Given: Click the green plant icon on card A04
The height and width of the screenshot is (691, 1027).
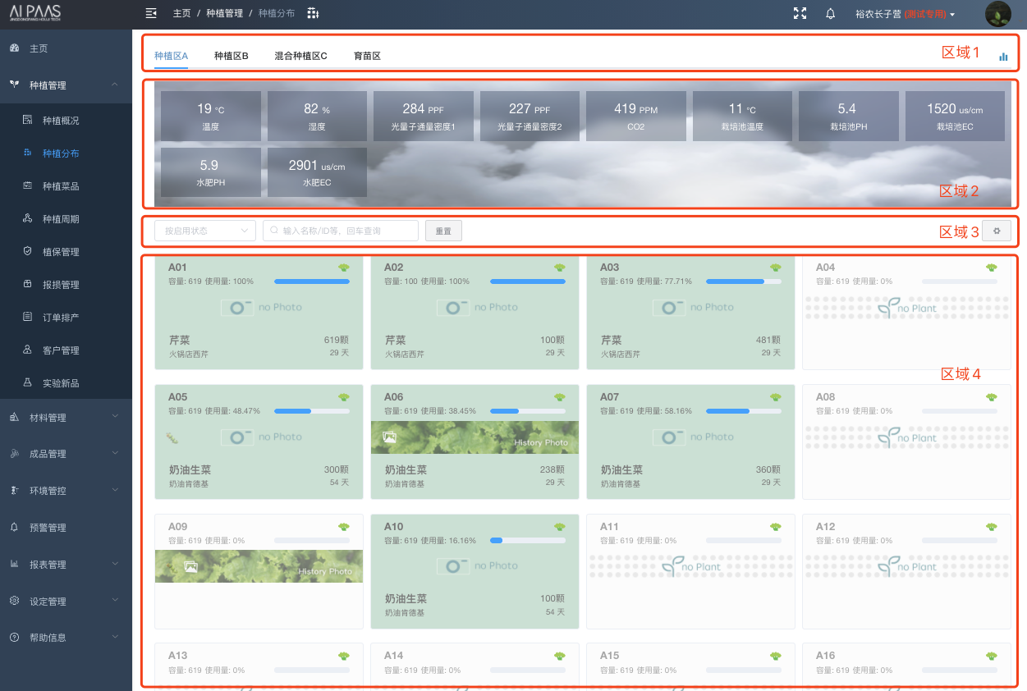Looking at the screenshot, I should 992,268.
